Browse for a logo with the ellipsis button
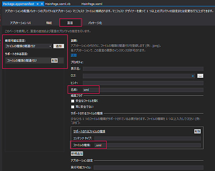The image size is (215, 171). point(200,76)
